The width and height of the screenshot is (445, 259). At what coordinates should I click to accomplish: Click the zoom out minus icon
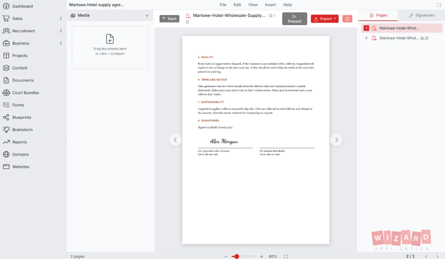click(x=226, y=257)
